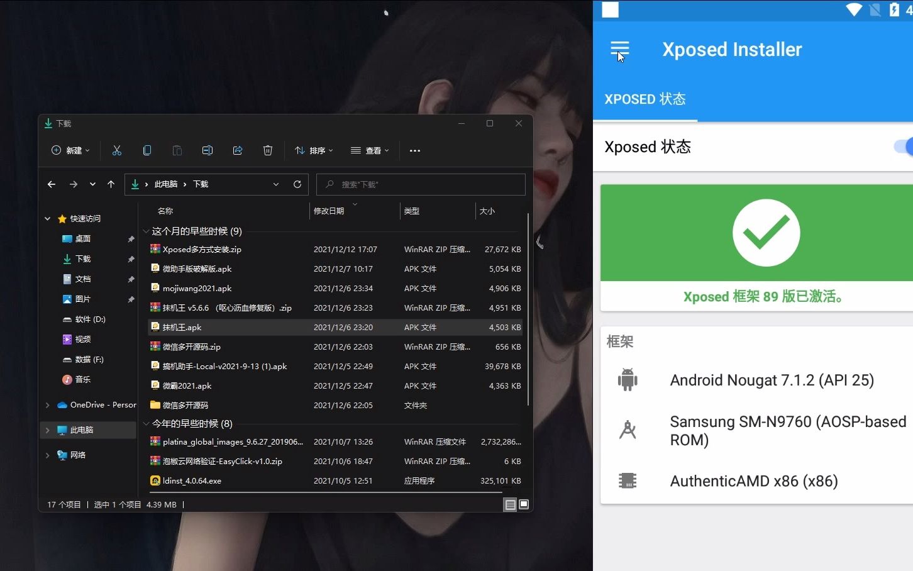Click the Rename icon in toolbar
Viewport: 913px width, 571px height.
pos(207,150)
